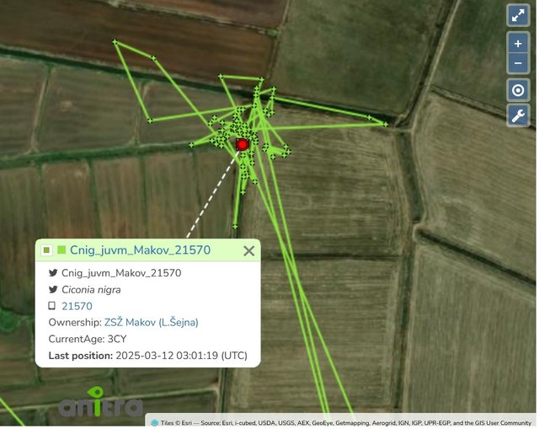Click the Anitra logo
Screen dimensions: 539x429
coord(100,403)
